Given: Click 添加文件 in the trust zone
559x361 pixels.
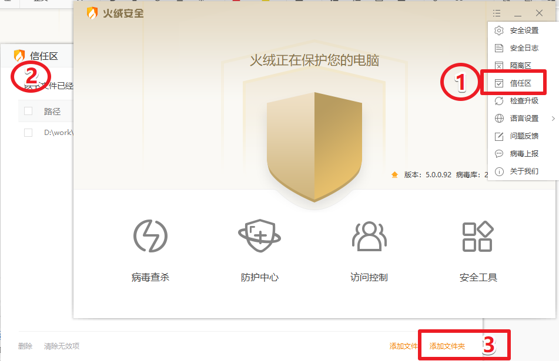Looking at the screenshot, I should pos(403,346).
